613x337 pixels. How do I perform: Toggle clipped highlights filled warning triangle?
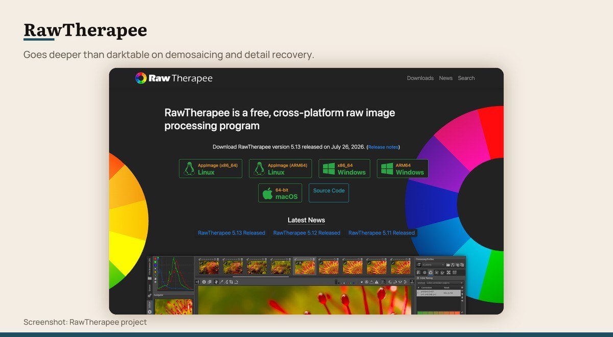pyautogui.click(x=376, y=282)
